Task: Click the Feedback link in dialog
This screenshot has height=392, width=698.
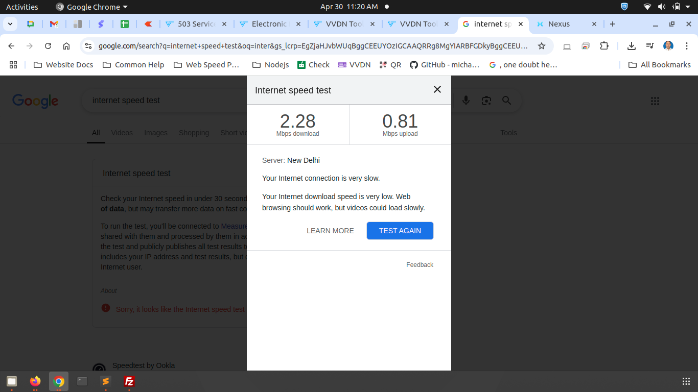Action: pyautogui.click(x=420, y=265)
